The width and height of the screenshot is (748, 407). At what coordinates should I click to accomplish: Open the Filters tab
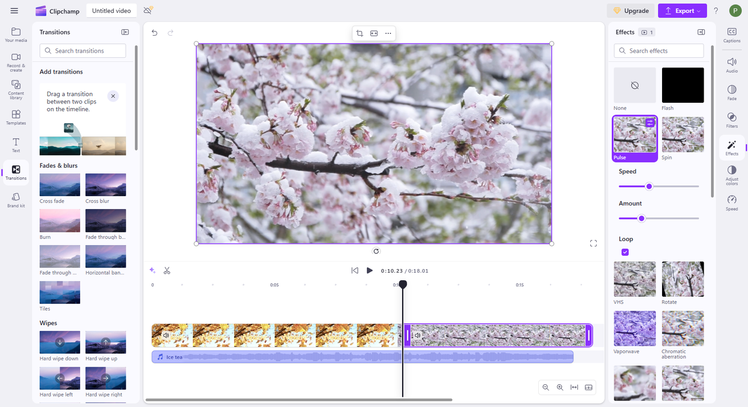[732, 120]
